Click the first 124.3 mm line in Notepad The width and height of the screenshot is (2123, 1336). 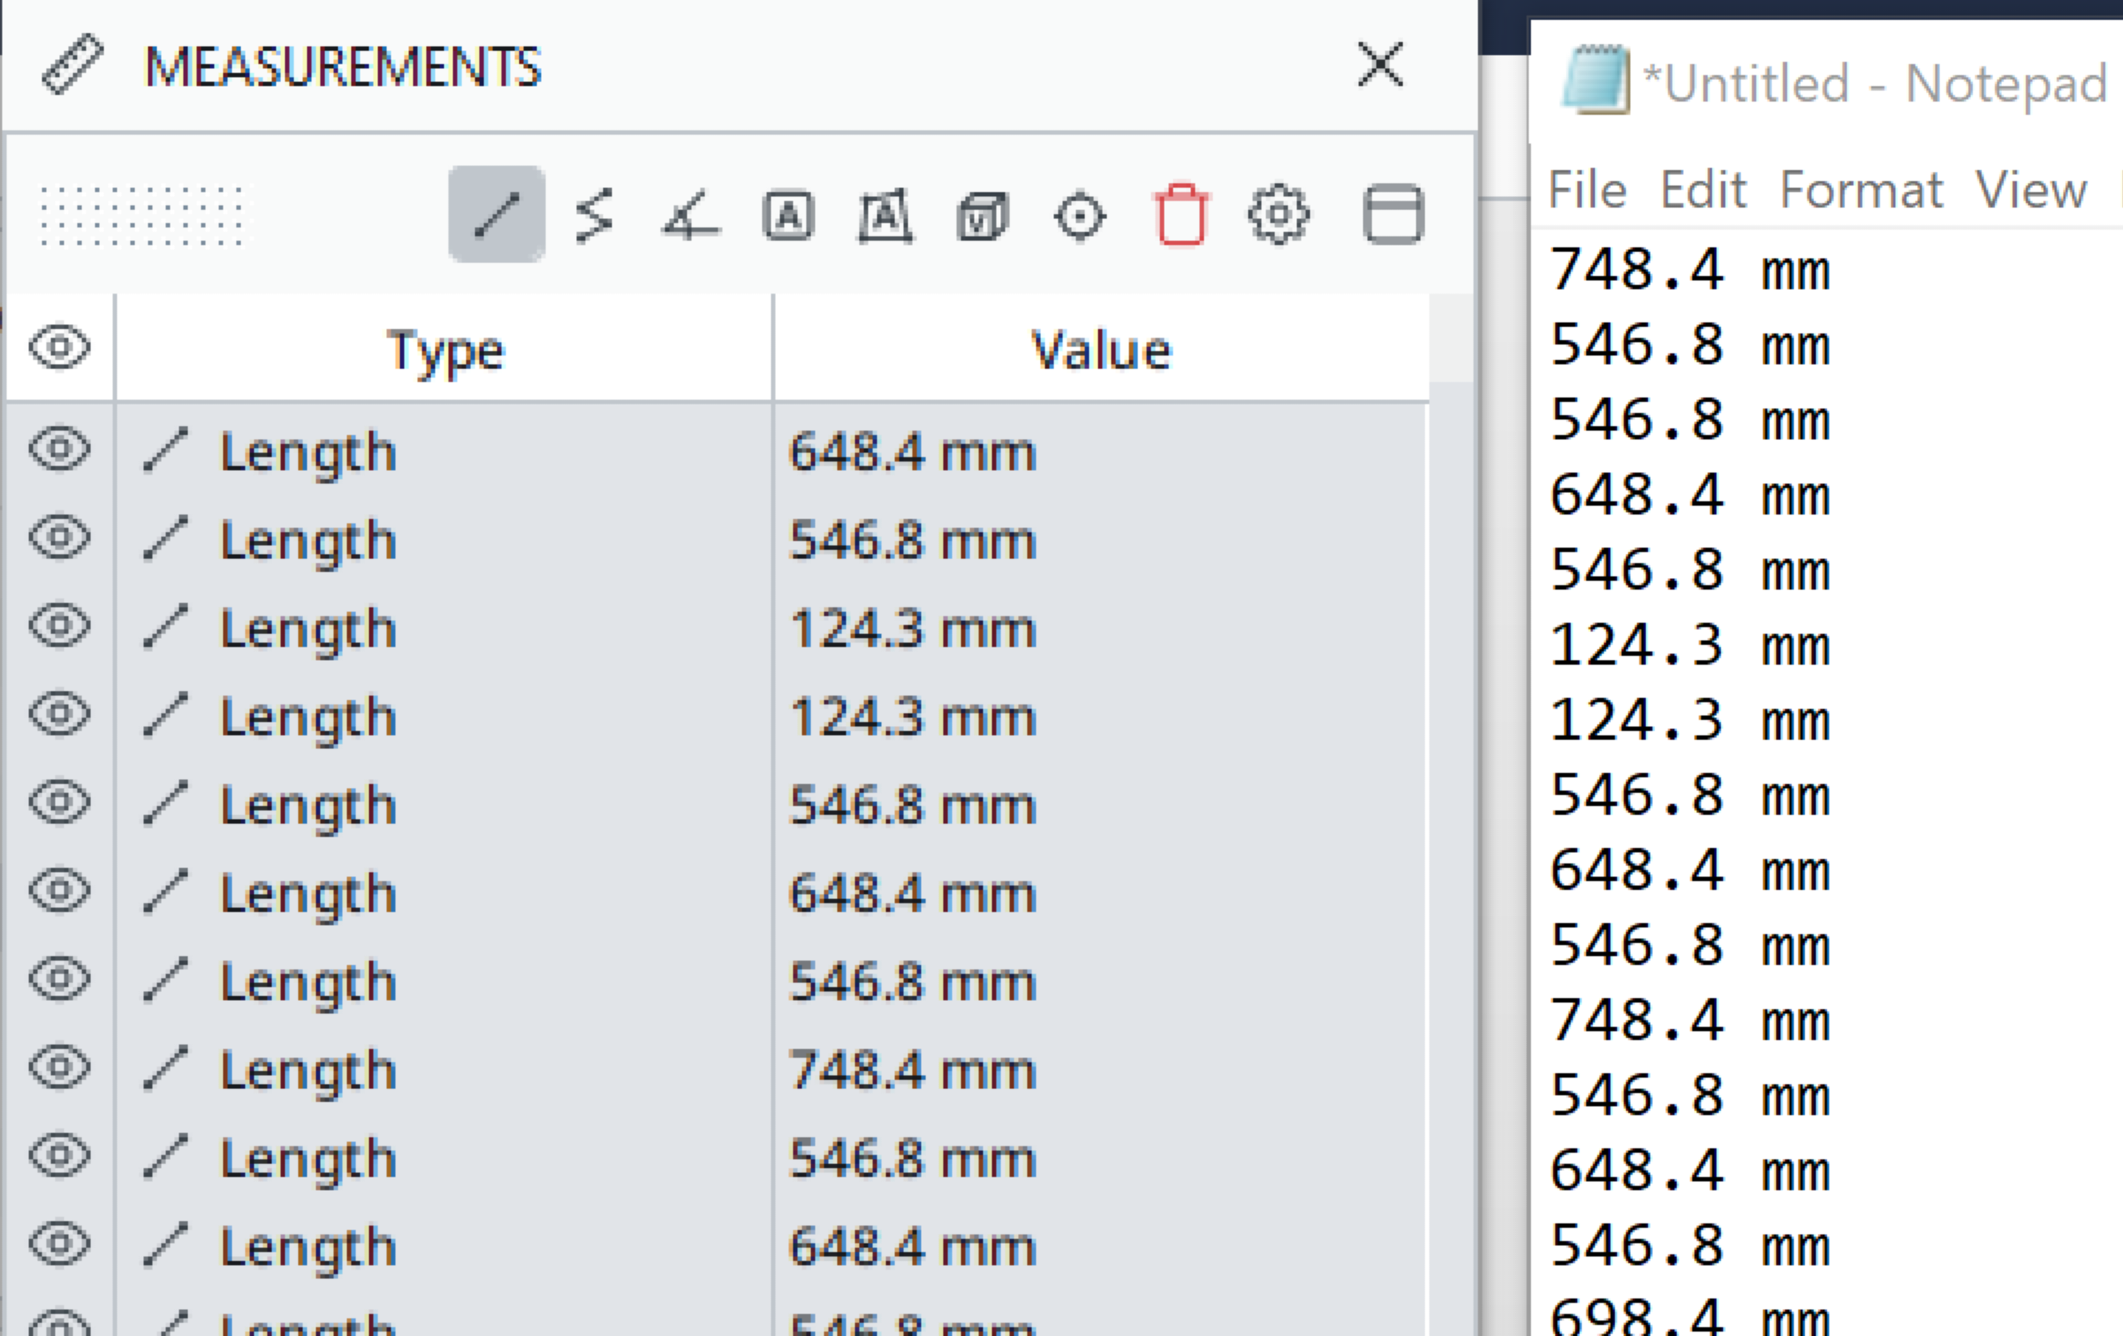(1690, 644)
